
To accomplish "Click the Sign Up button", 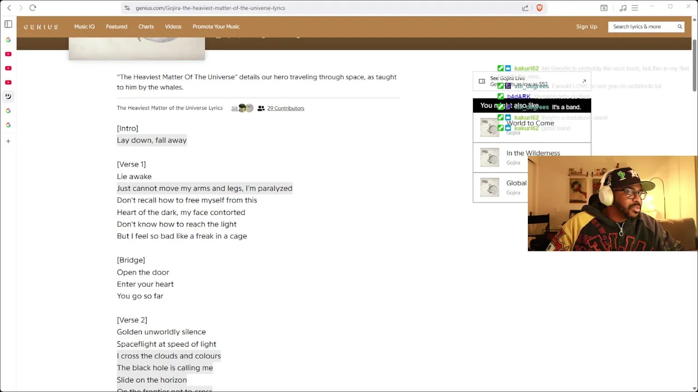I will [587, 27].
